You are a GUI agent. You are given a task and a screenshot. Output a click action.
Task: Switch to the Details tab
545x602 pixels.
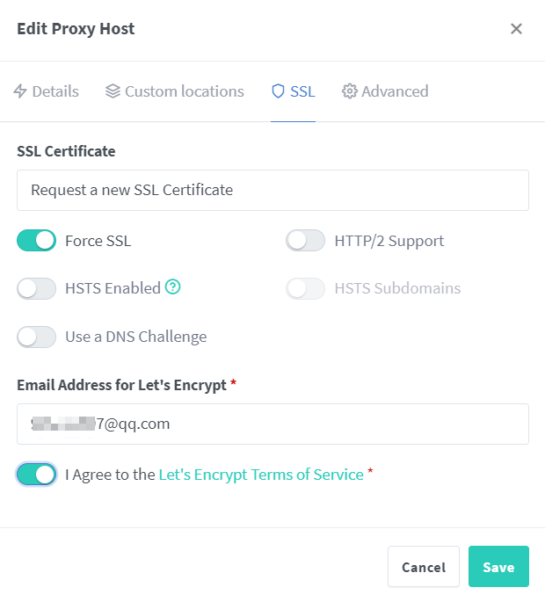(x=46, y=91)
